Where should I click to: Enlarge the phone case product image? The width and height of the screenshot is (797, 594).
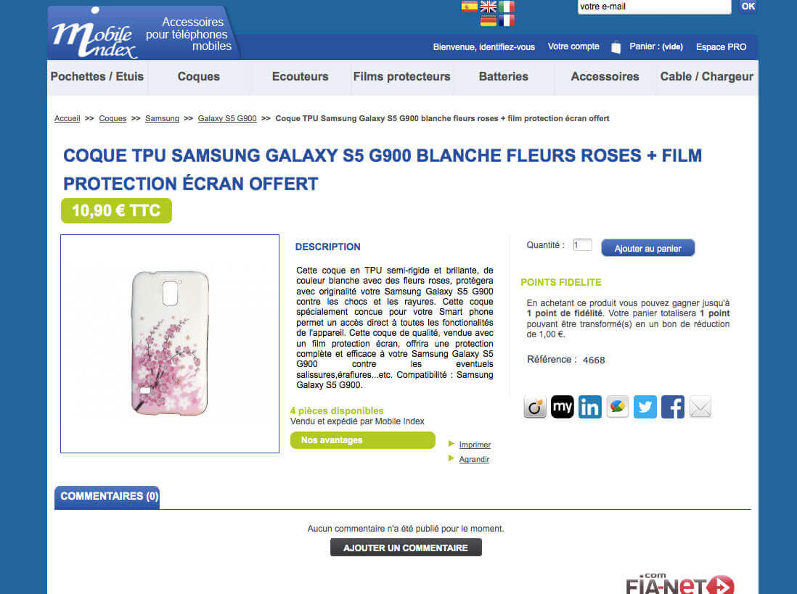tap(170, 344)
